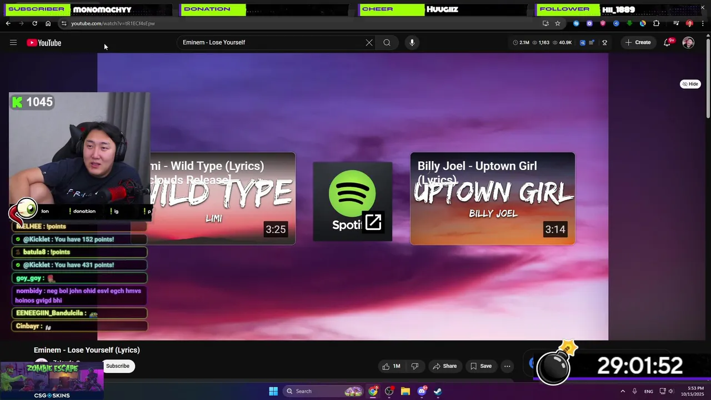Viewport: 711px width, 400px height.
Task: Hide the end-screen cards
Action: pyautogui.click(x=690, y=84)
